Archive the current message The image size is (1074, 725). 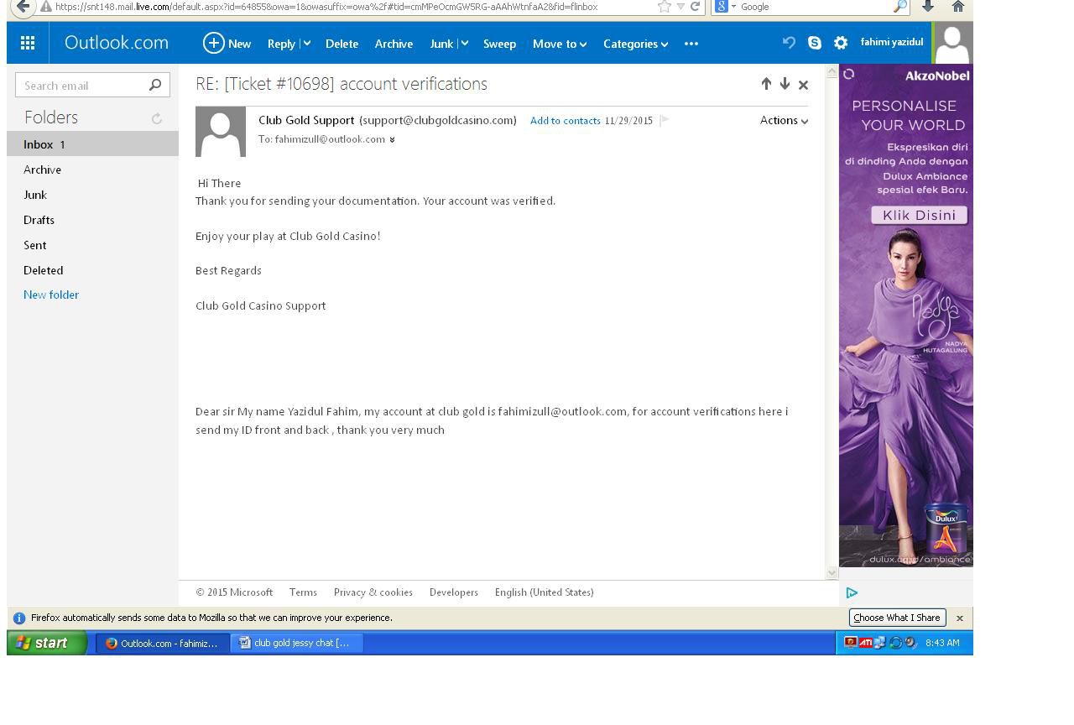pyautogui.click(x=394, y=44)
